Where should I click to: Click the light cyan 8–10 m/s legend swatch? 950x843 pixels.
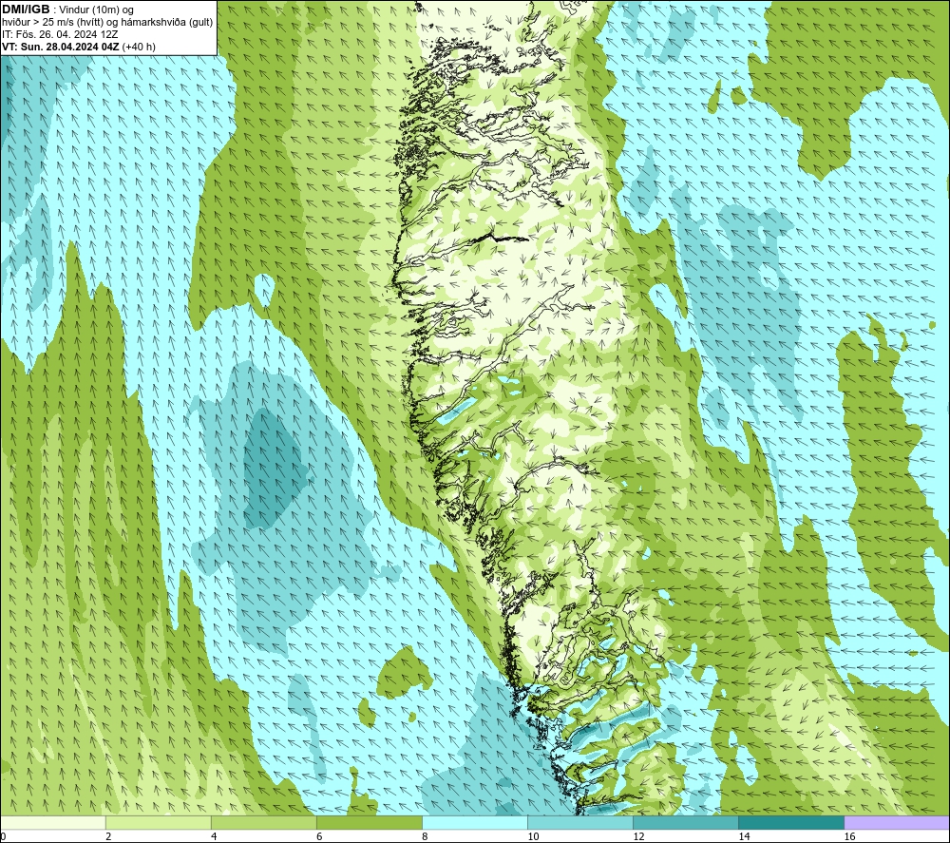pos(474,822)
